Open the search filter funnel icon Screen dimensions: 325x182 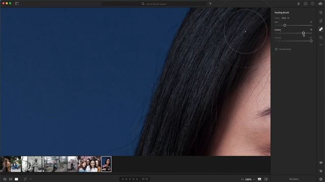tap(210, 4)
